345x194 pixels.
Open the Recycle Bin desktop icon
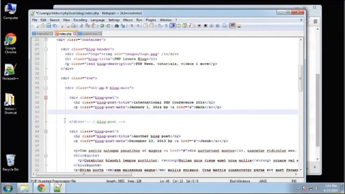point(10,163)
